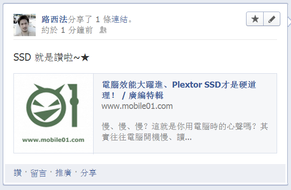Image resolution: width=291 pixels, height=190 pixels.
Task: Click the 約於 1 分鐘前 timestamp
Action: coord(67,30)
